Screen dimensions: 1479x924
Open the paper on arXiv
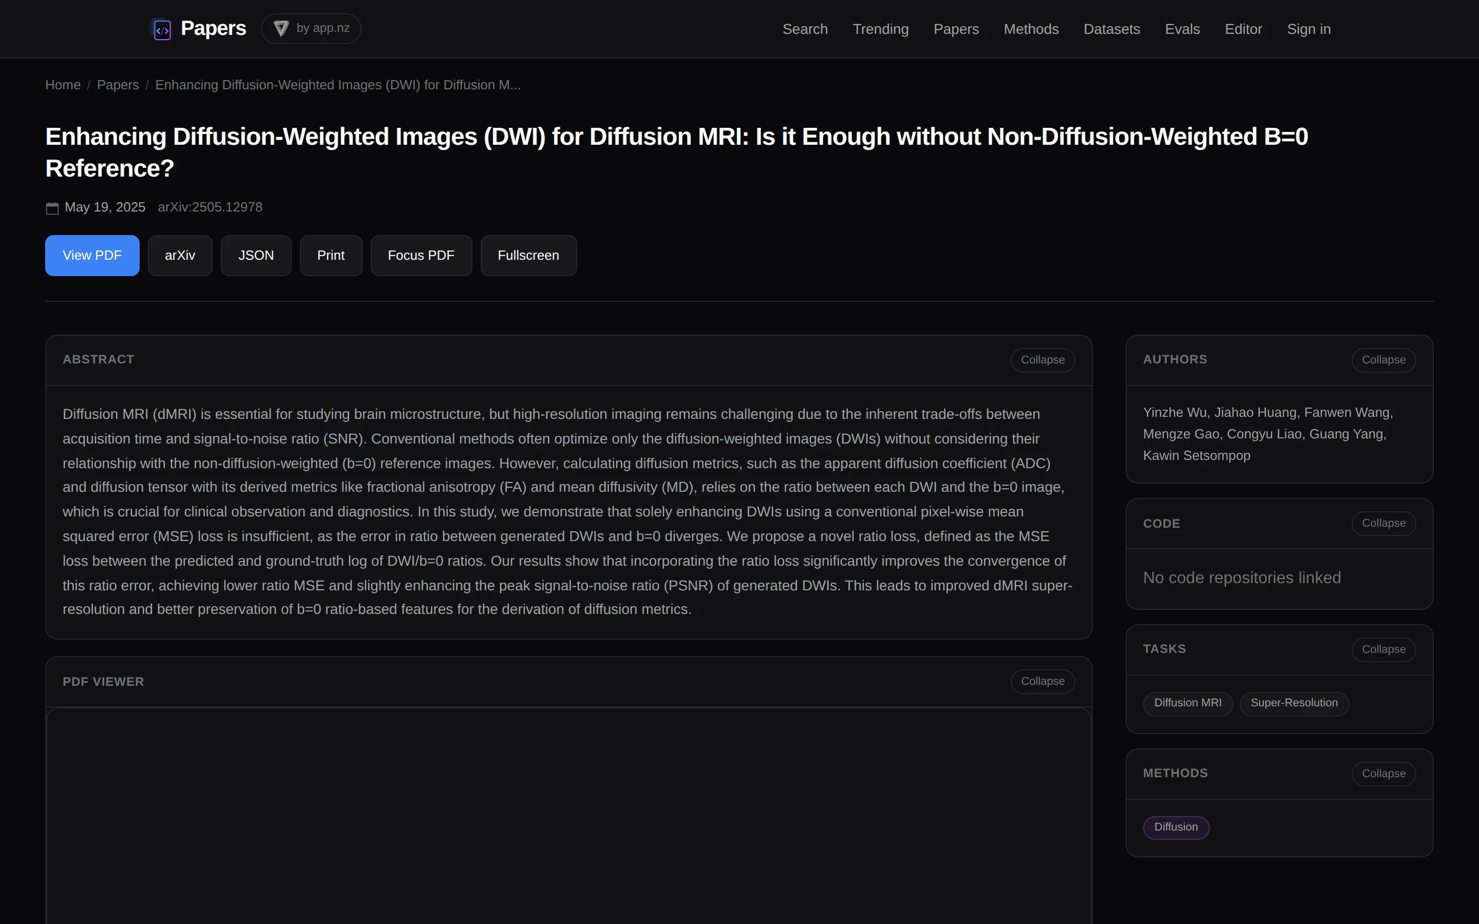pyautogui.click(x=180, y=256)
